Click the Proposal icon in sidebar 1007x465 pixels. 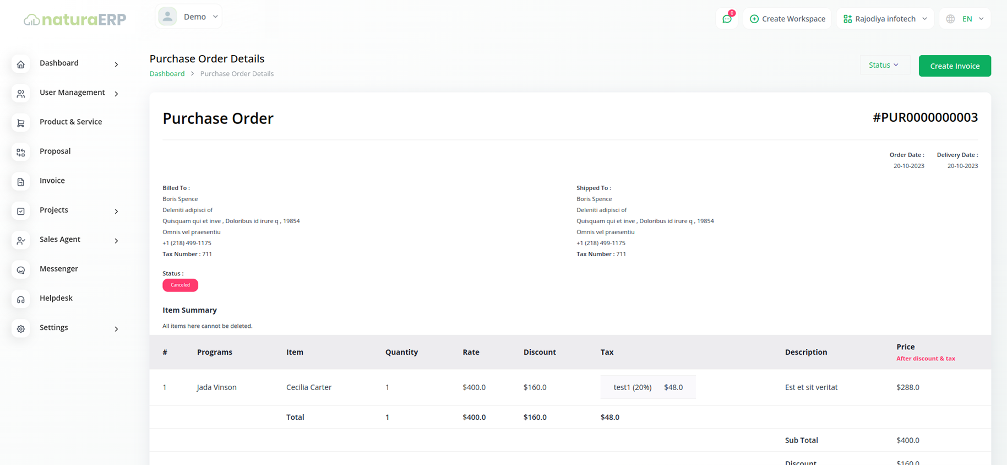pyautogui.click(x=21, y=152)
